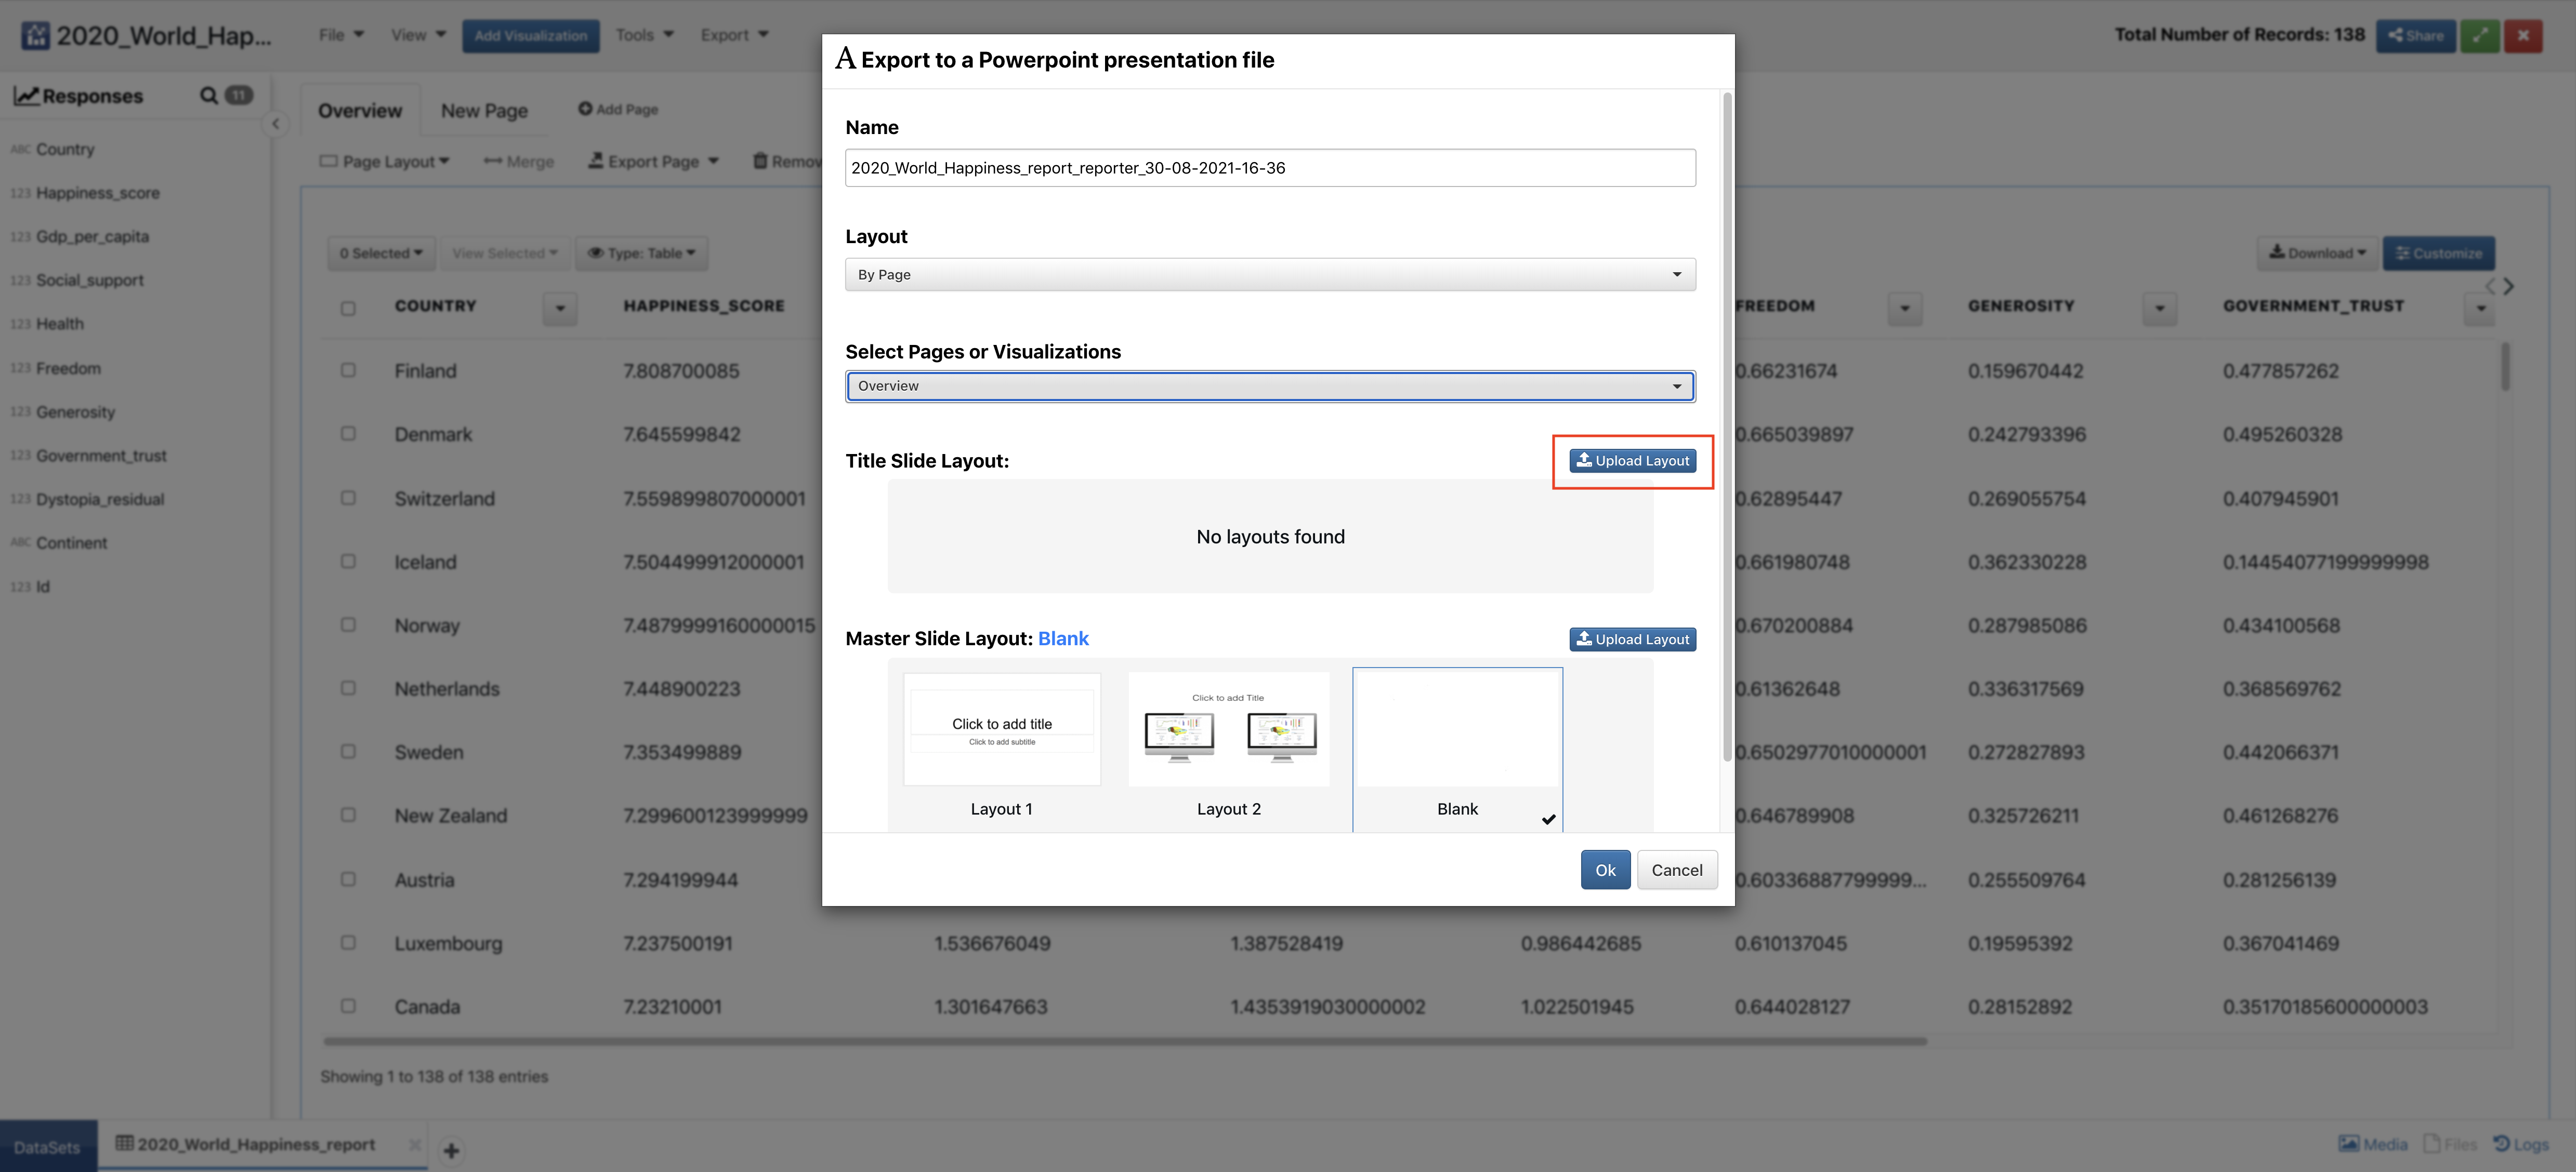Viewport: 2576px width, 1172px height.
Task: Check the Iceland row checkbox
Action: click(x=348, y=562)
